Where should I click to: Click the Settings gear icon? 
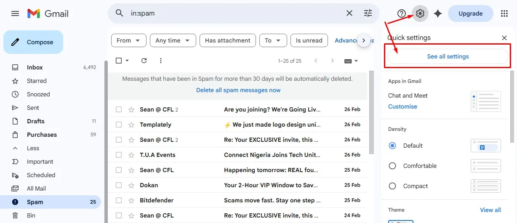(420, 13)
